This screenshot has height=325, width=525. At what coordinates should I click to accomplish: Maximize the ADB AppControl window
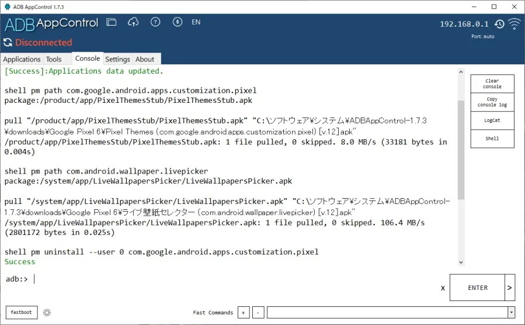pos(494,6)
